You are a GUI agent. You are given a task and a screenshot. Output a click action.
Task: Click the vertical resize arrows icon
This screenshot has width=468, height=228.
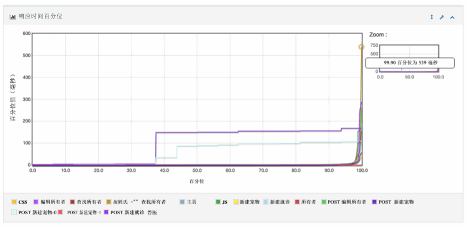point(431,17)
